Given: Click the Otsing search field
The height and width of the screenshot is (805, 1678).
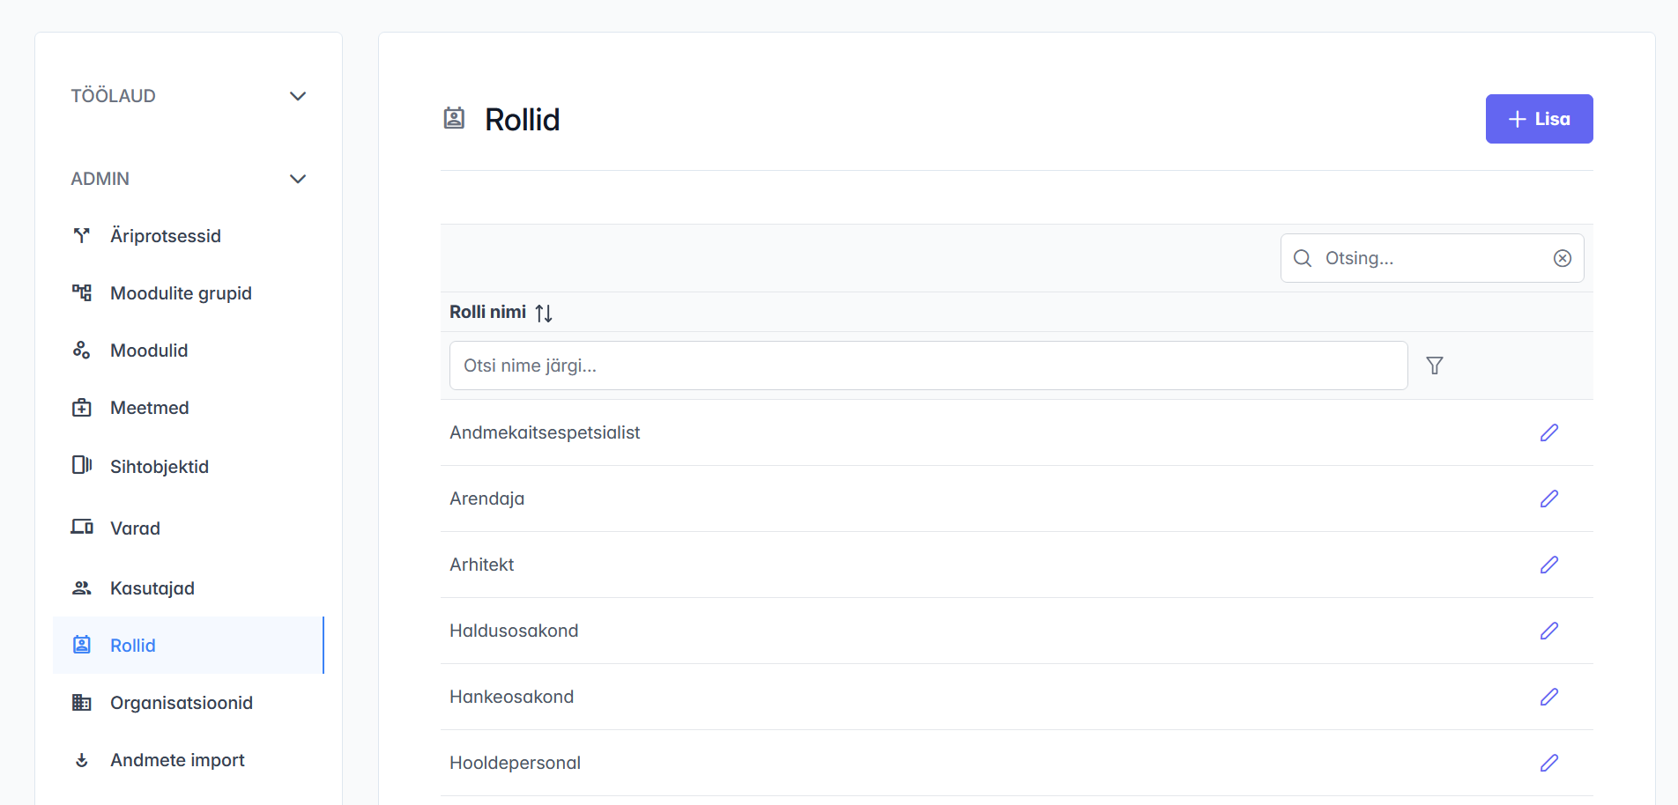Looking at the screenshot, I should [x=1428, y=258].
